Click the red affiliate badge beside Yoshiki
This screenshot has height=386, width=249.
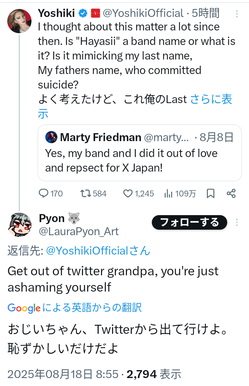pyautogui.click(x=95, y=13)
